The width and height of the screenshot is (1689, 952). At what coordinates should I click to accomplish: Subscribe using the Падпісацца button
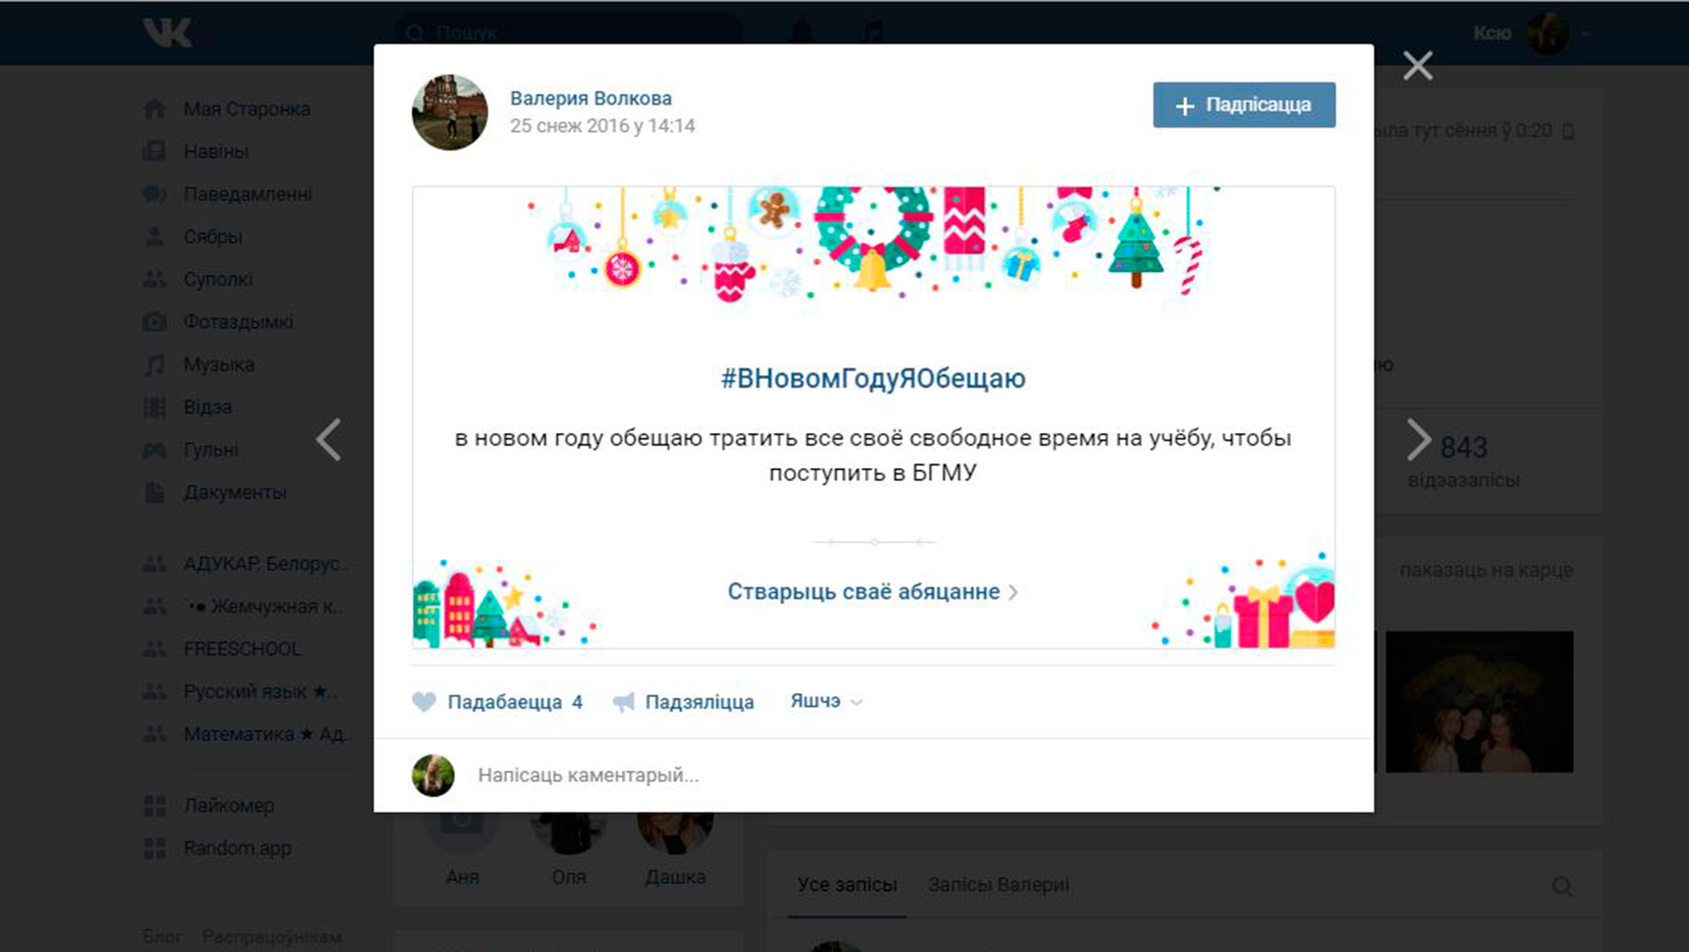(1243, 105)
